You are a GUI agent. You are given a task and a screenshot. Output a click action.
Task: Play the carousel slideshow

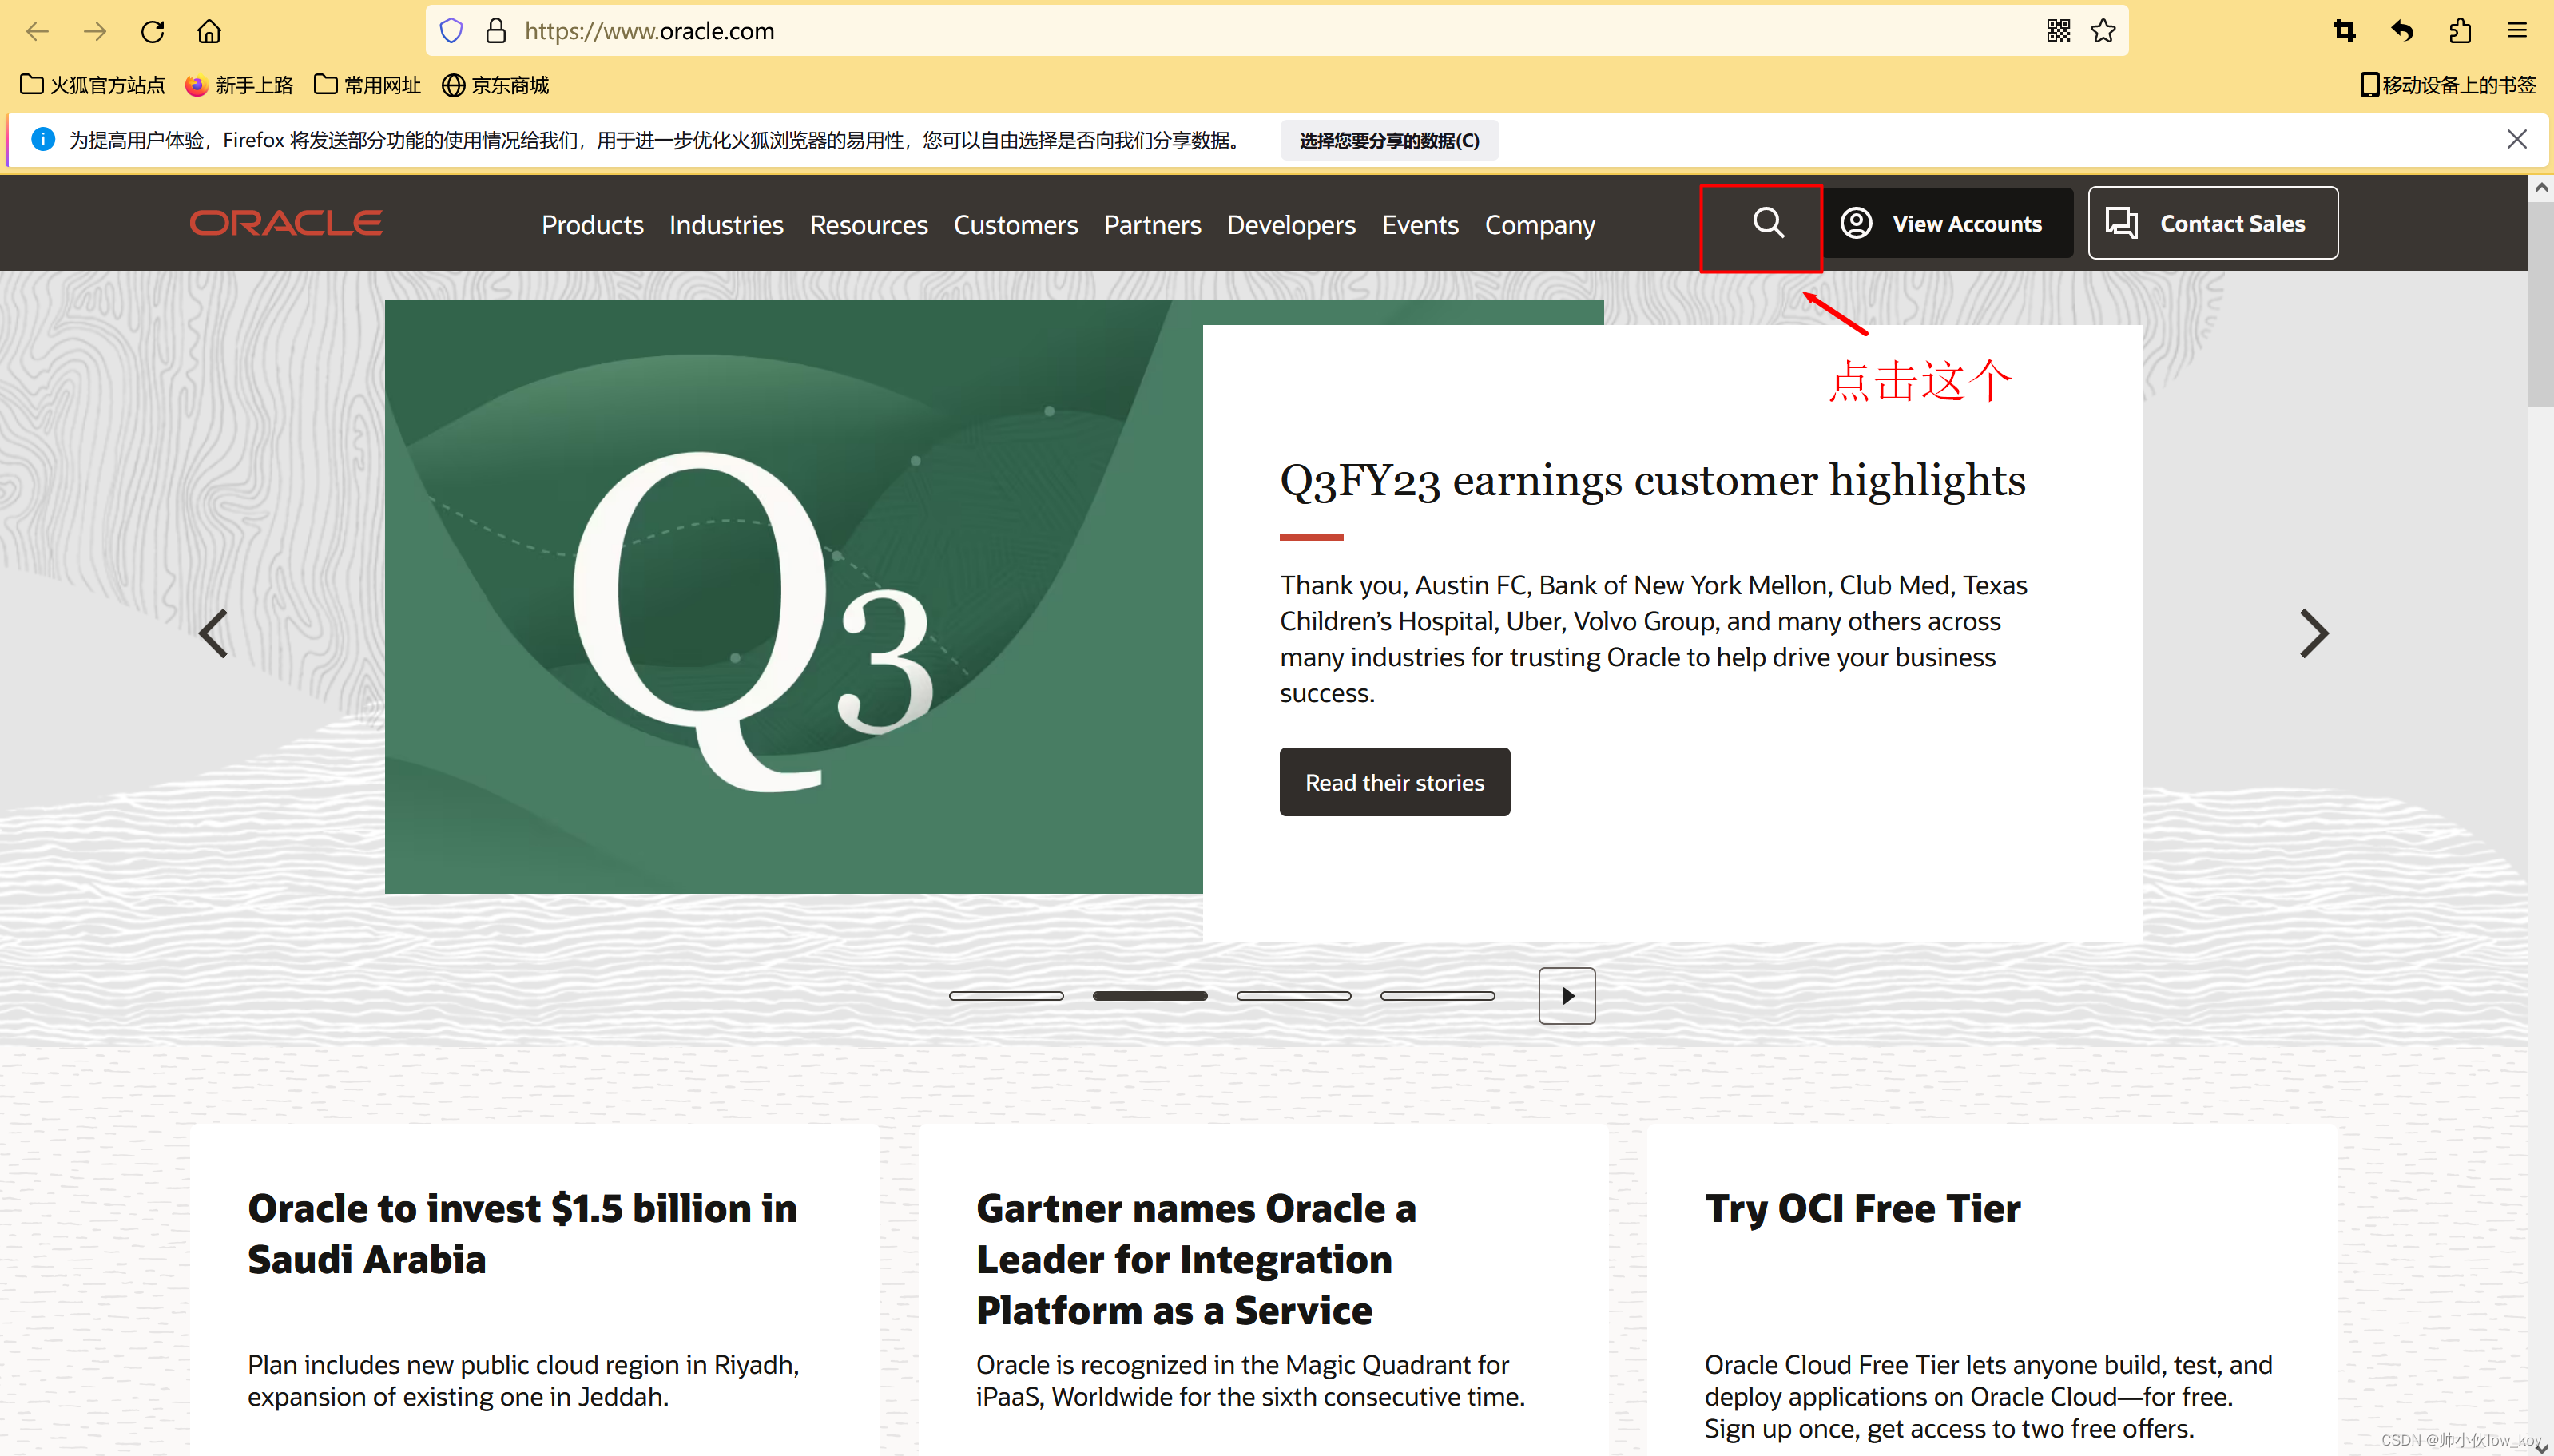point(1566,995)
